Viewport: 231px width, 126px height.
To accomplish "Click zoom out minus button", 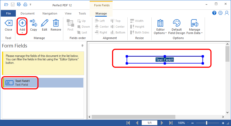I will coord(192,123).
